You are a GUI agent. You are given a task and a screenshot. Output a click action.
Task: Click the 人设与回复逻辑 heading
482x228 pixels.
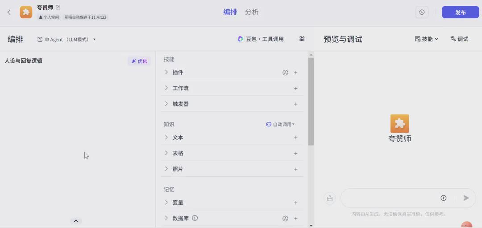pos(23,61)
